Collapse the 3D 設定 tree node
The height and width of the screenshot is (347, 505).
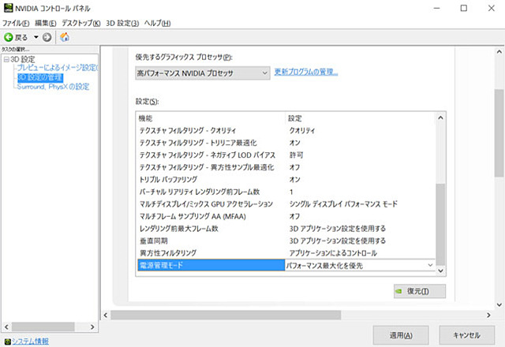click(6, 60)
